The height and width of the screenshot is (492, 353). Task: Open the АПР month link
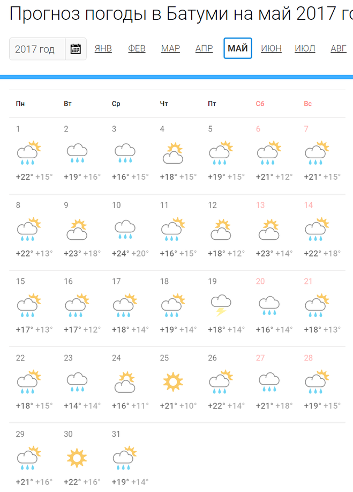(x=204, y=49)
